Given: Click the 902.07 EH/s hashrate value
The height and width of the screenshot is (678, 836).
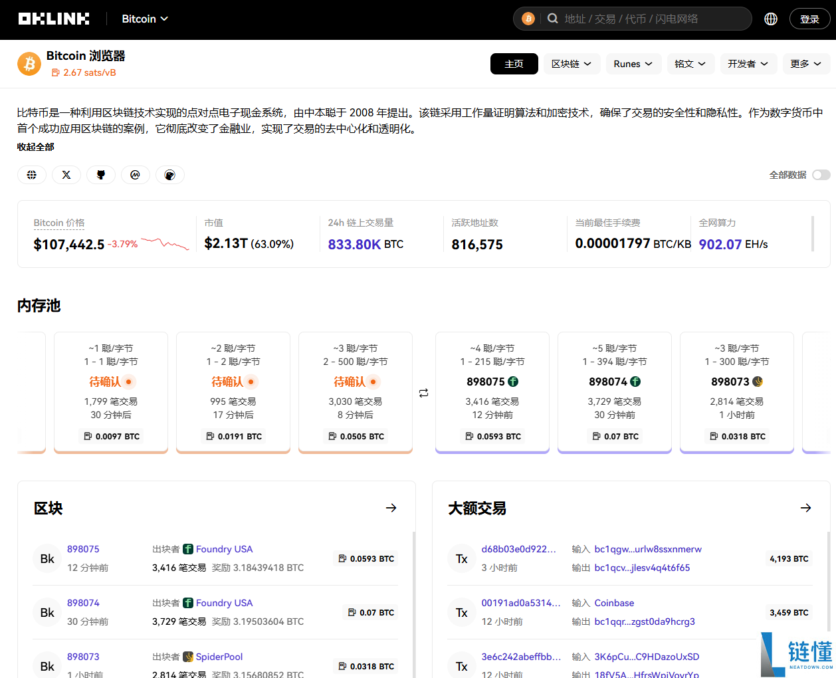Looking at the screenshot, I should click(734, 245).
